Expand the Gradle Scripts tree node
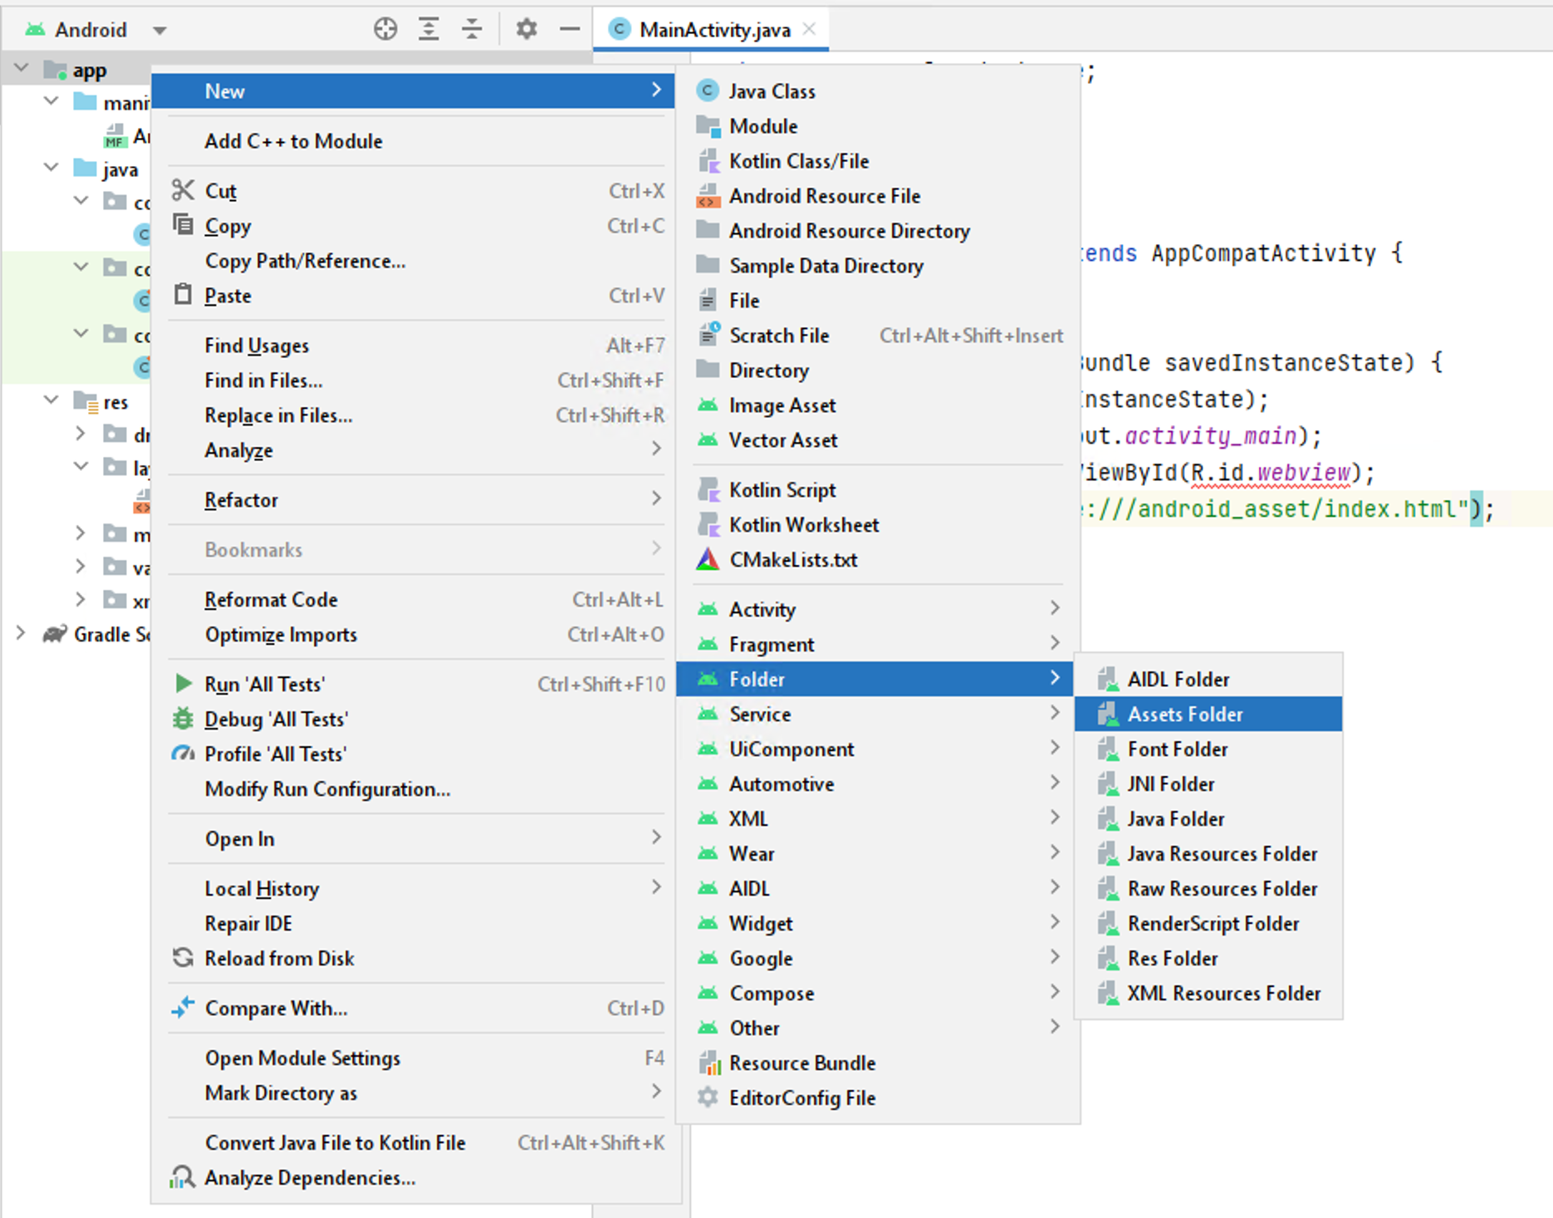 click(x=21, y=634)
